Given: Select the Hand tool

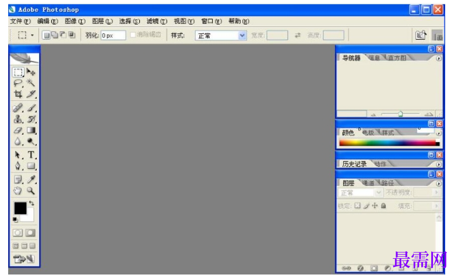Looking at the screenshot, I should (18, 191).
